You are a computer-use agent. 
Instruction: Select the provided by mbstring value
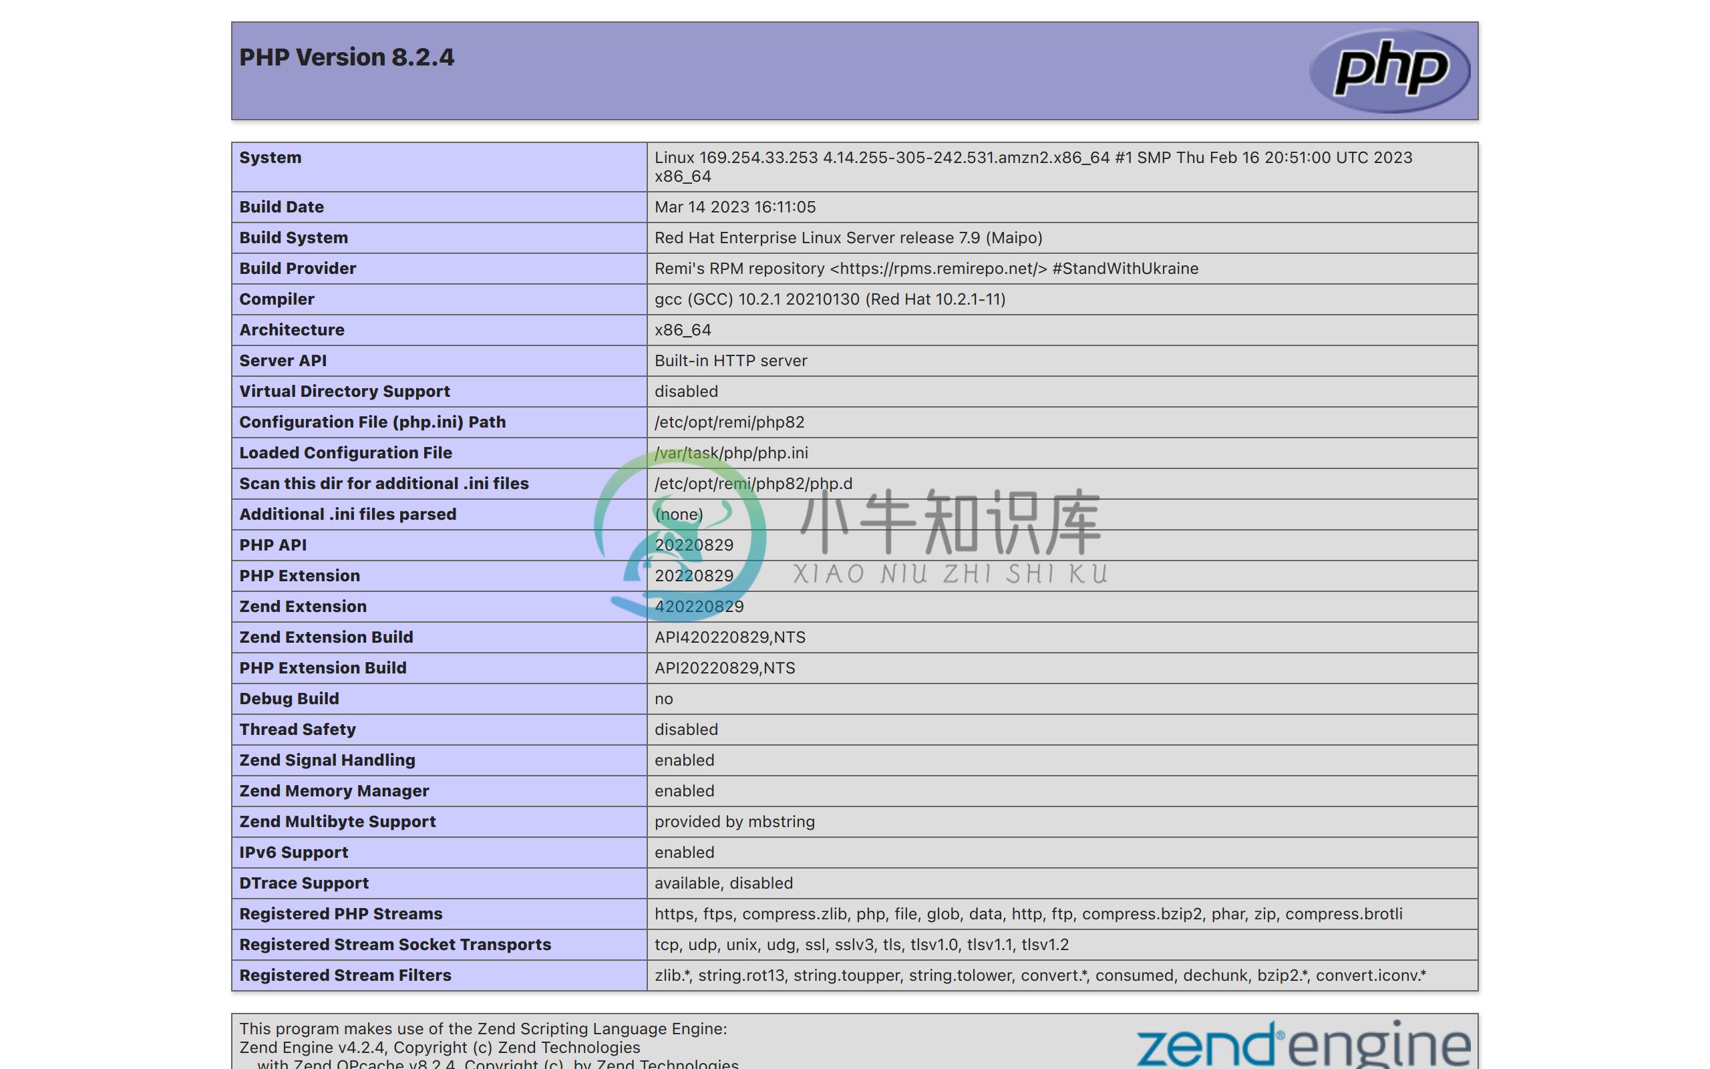coord(734,822)
